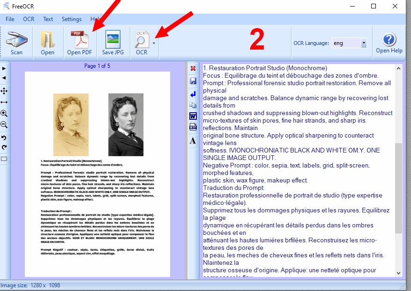Go to next page with the right arrow
This screenshot has width=411, height=291.
[4, 69]
